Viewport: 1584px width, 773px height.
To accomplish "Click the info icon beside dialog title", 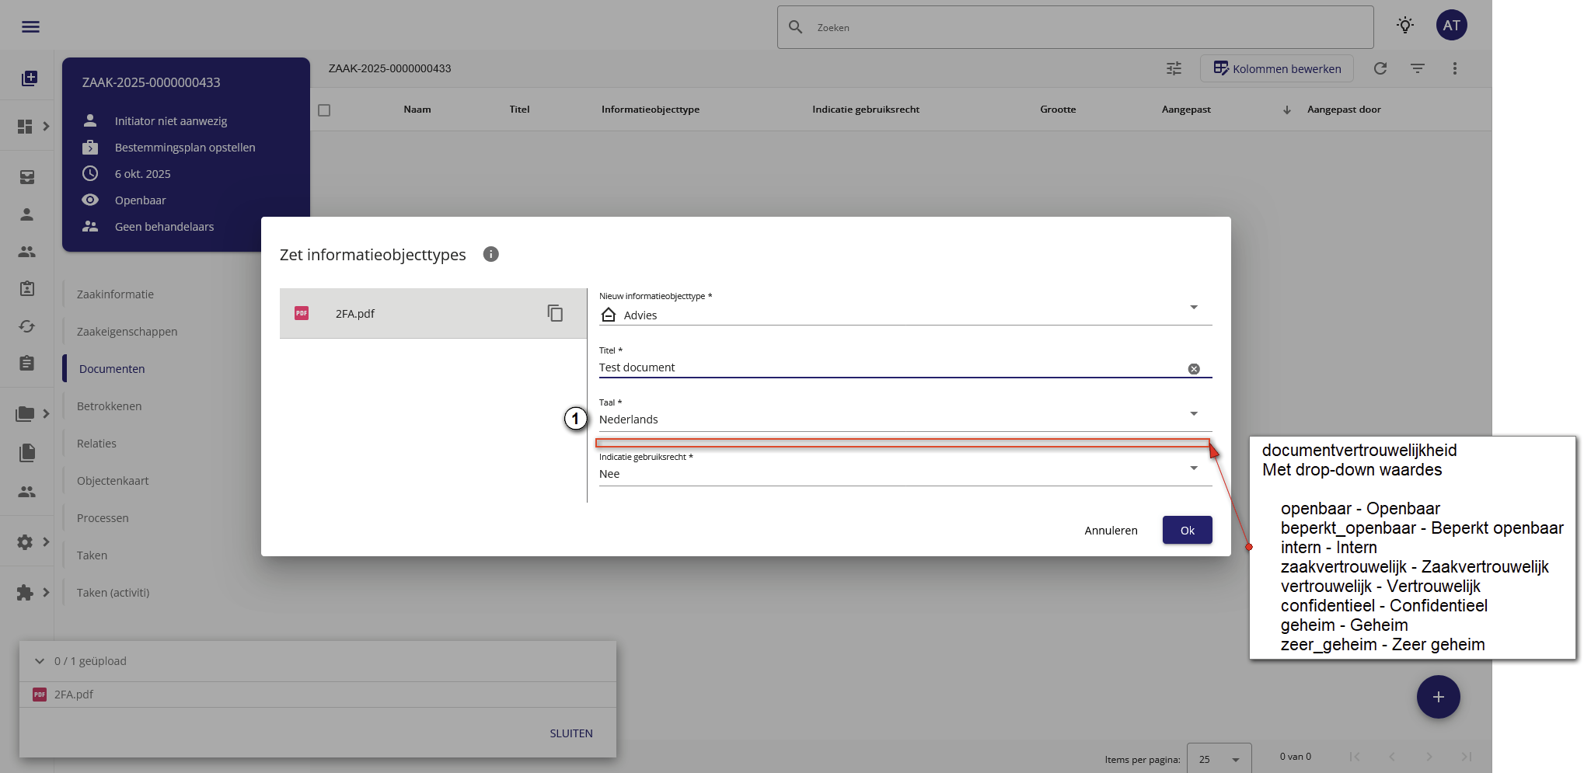I will coord(490,254).
